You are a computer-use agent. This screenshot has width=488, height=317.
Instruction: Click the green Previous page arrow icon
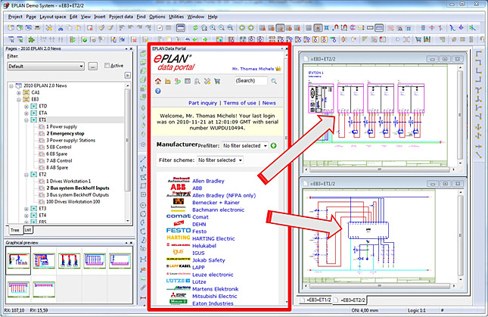pos(242,28)
